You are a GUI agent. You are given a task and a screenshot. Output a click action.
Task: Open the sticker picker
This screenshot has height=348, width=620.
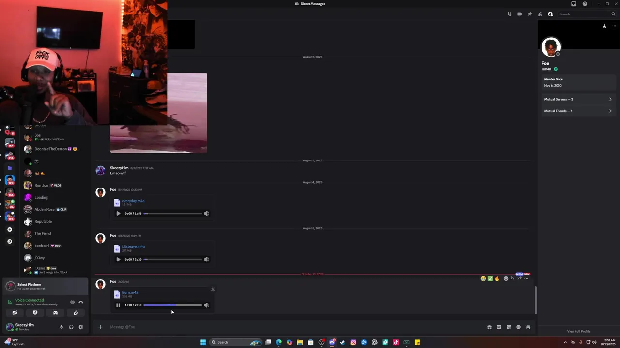(x=509, y=327)
